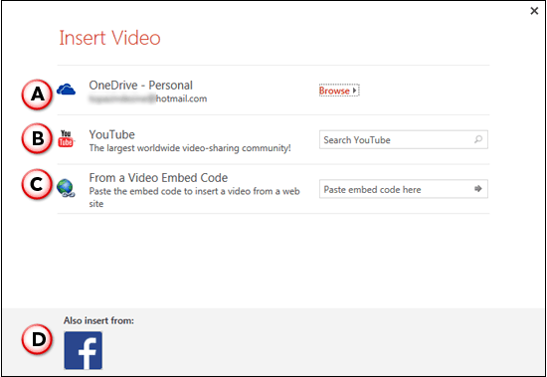The width and height of the screenshot is (547, 377).
Task: Select the From a Video Embed Code heading
Action: coord(158,178)
